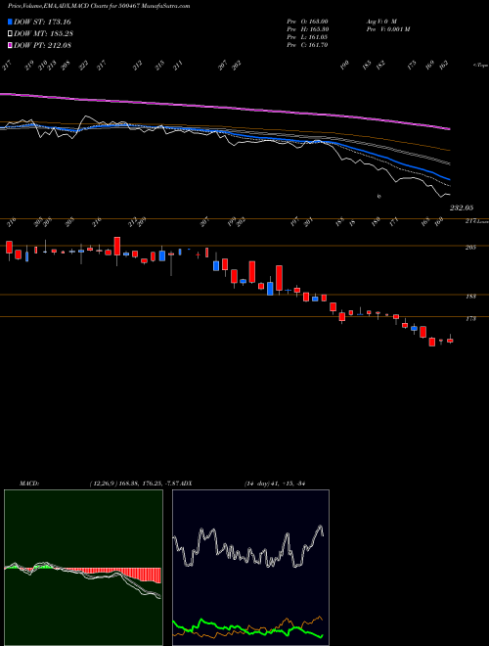Select the DOW MT: 185.28 value
This screenshot has width=489, height=646.
[x=43, y=34]
